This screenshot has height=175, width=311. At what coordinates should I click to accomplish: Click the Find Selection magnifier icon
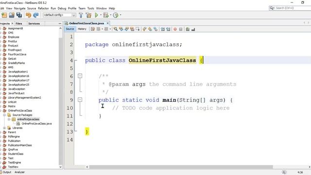pos(116,29)
